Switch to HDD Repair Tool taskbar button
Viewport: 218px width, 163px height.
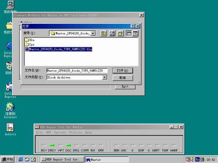point(62,160)
